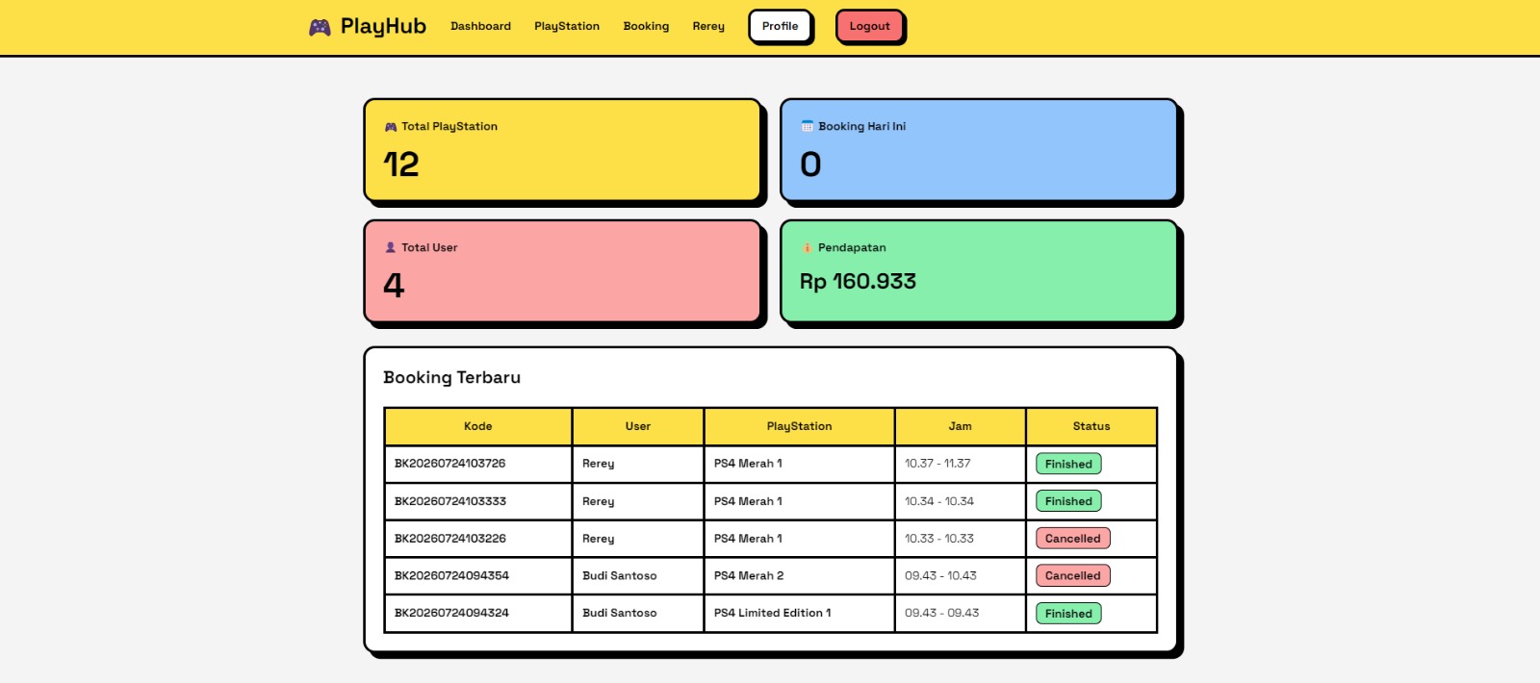
Task: Select booking code BK20260724094354
Action: point(451,575)
